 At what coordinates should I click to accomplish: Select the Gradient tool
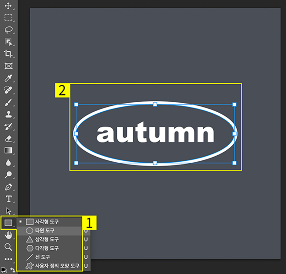pos(8,151)
